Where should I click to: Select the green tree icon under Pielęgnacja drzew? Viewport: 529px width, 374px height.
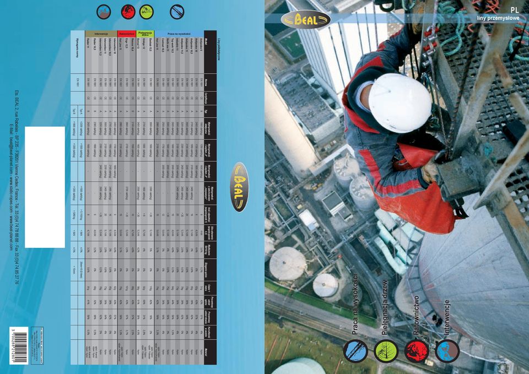pos(386,351)
